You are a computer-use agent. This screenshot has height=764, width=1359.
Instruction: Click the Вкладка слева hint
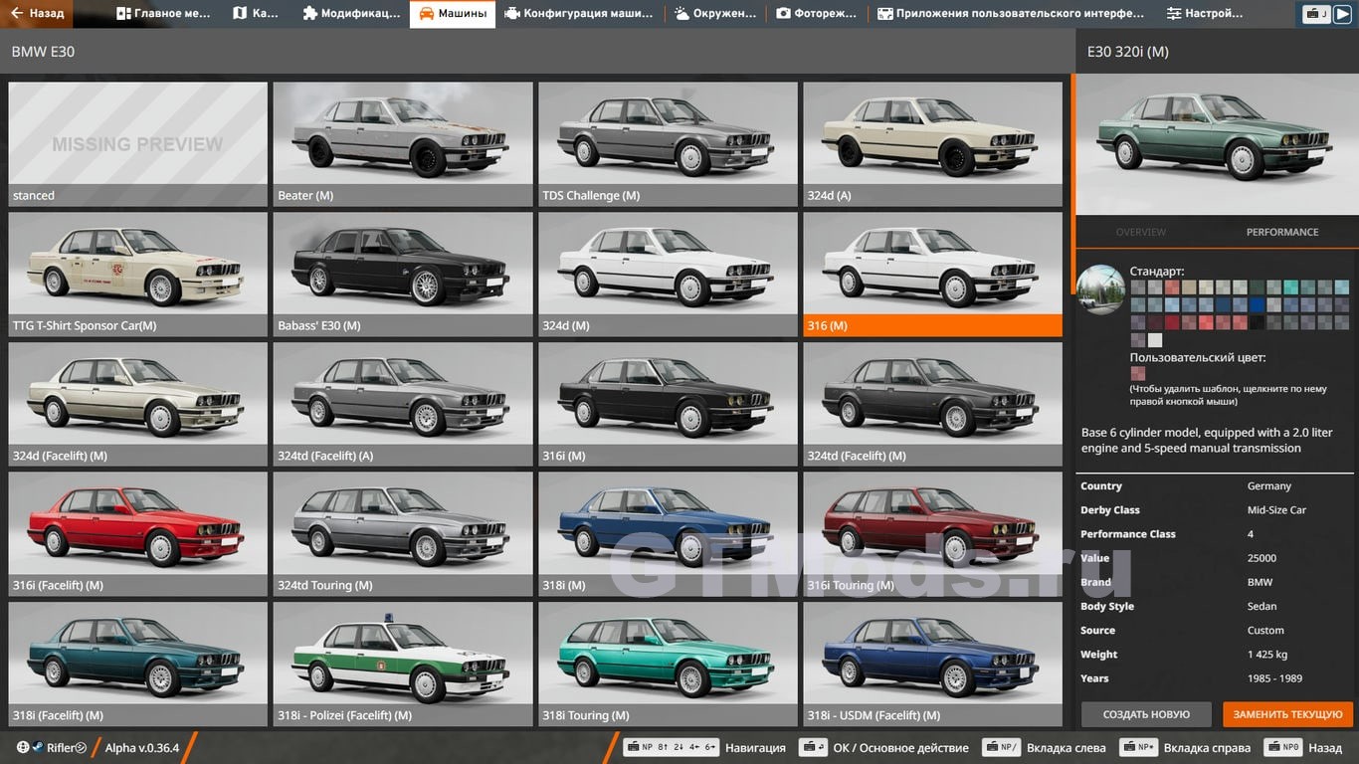1044,747
